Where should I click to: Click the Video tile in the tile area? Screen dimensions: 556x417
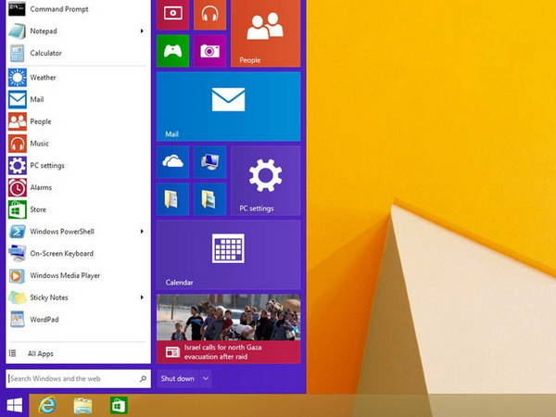pyautogui.click(x=172, y=15)
